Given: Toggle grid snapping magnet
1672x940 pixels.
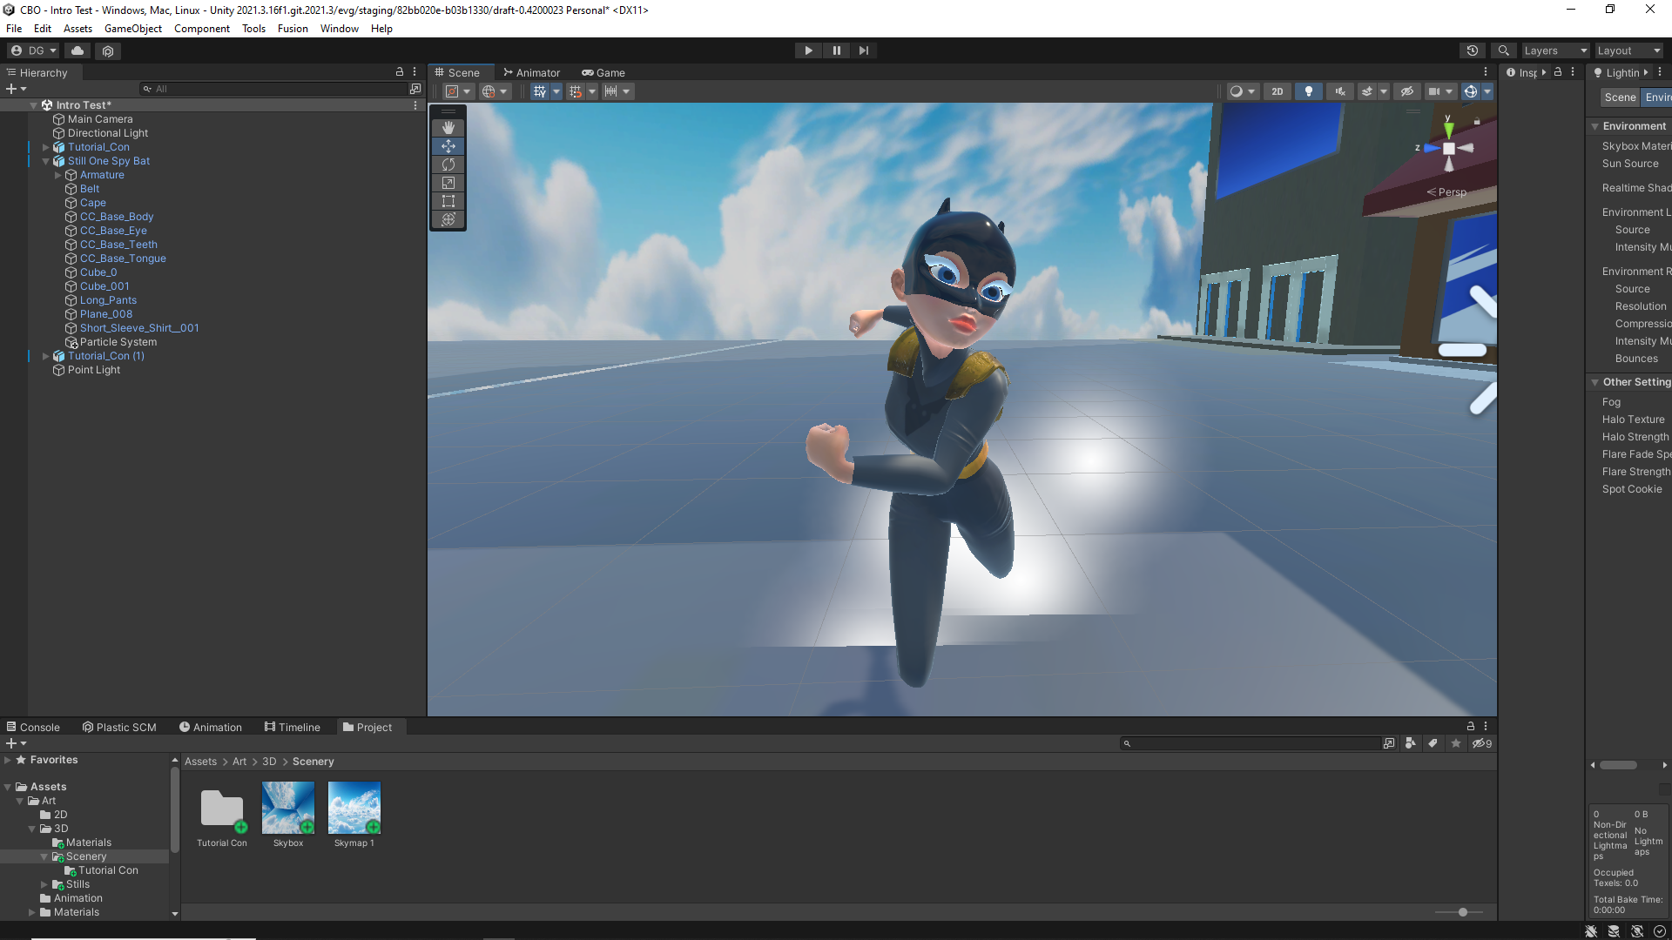Looking at the screenshot, I should (x=576, y=91).
